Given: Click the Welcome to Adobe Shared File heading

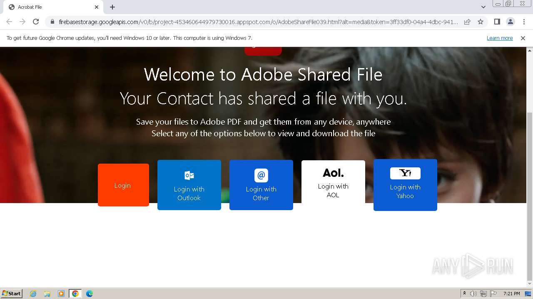Looking at the screenshot, I should coord(263,75).
